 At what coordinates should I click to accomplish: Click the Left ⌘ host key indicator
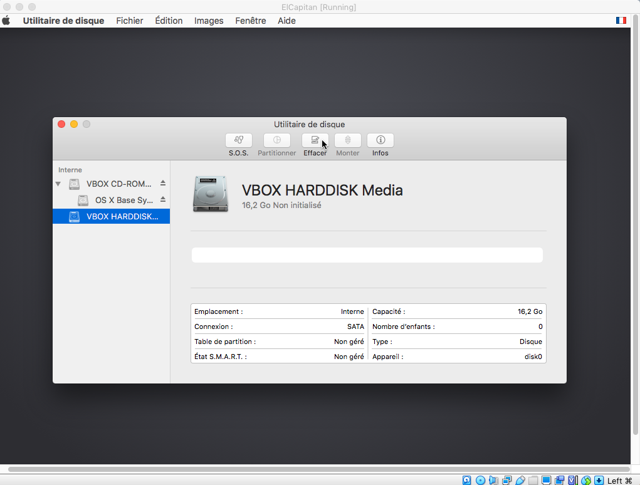pyautogui.click(x=619, y=481)
